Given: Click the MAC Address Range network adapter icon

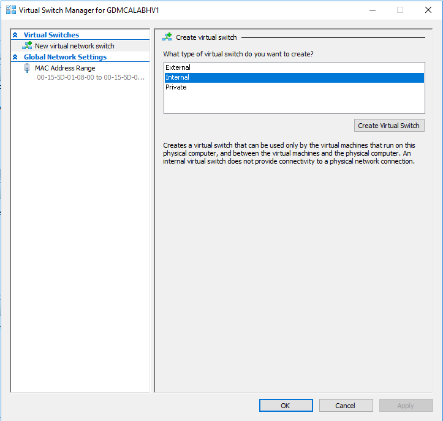Looking at the screenshot, I should pyautogui.click(x=27, y=68).
